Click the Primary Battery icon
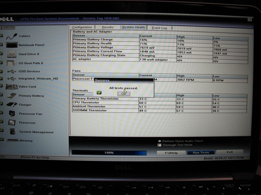This screenshot has width=261, height=195. tap(12, 96)
